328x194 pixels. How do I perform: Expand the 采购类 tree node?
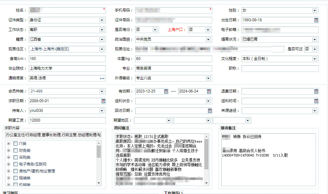point(8,157)
